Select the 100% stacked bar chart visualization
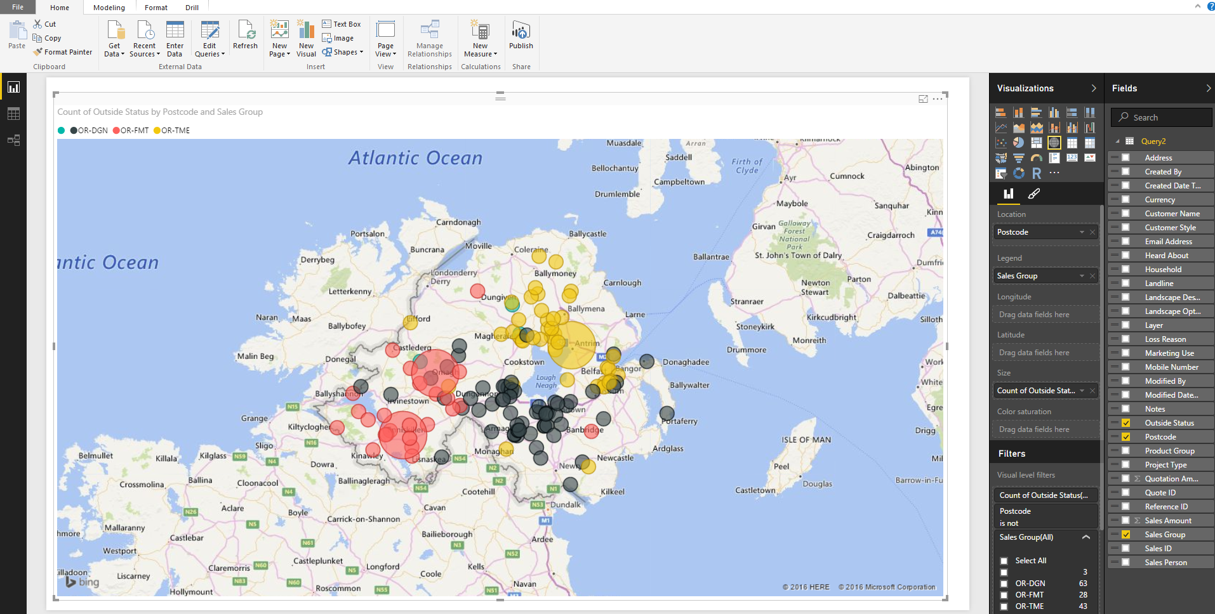The height and width of the screenshot is (614, 1215). click(1072, 112)
